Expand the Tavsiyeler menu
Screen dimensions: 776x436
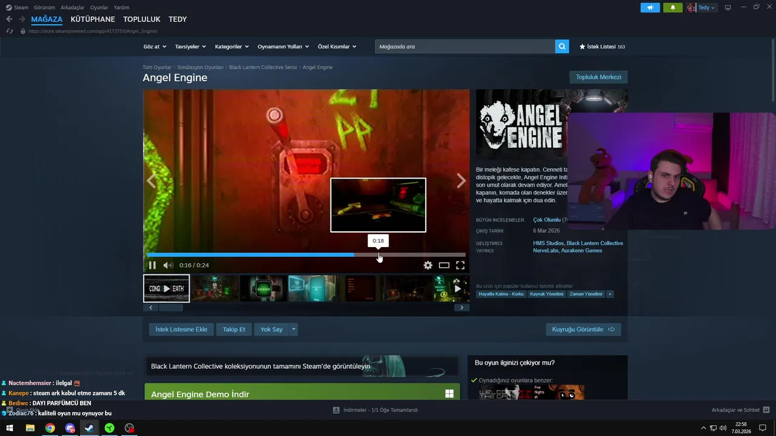(190, 47)
